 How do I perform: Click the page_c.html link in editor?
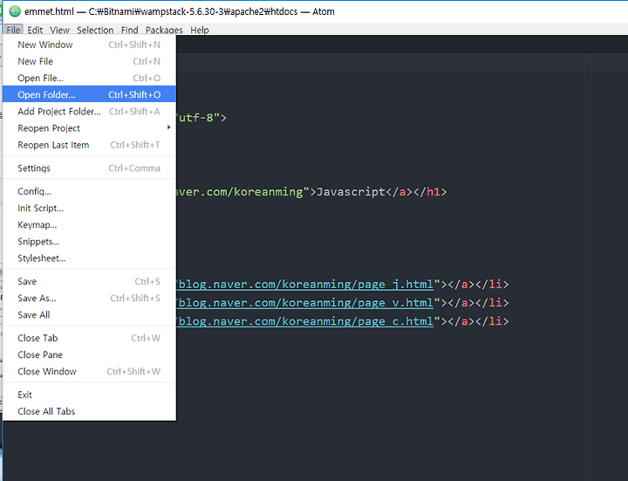tap(305, 321)
